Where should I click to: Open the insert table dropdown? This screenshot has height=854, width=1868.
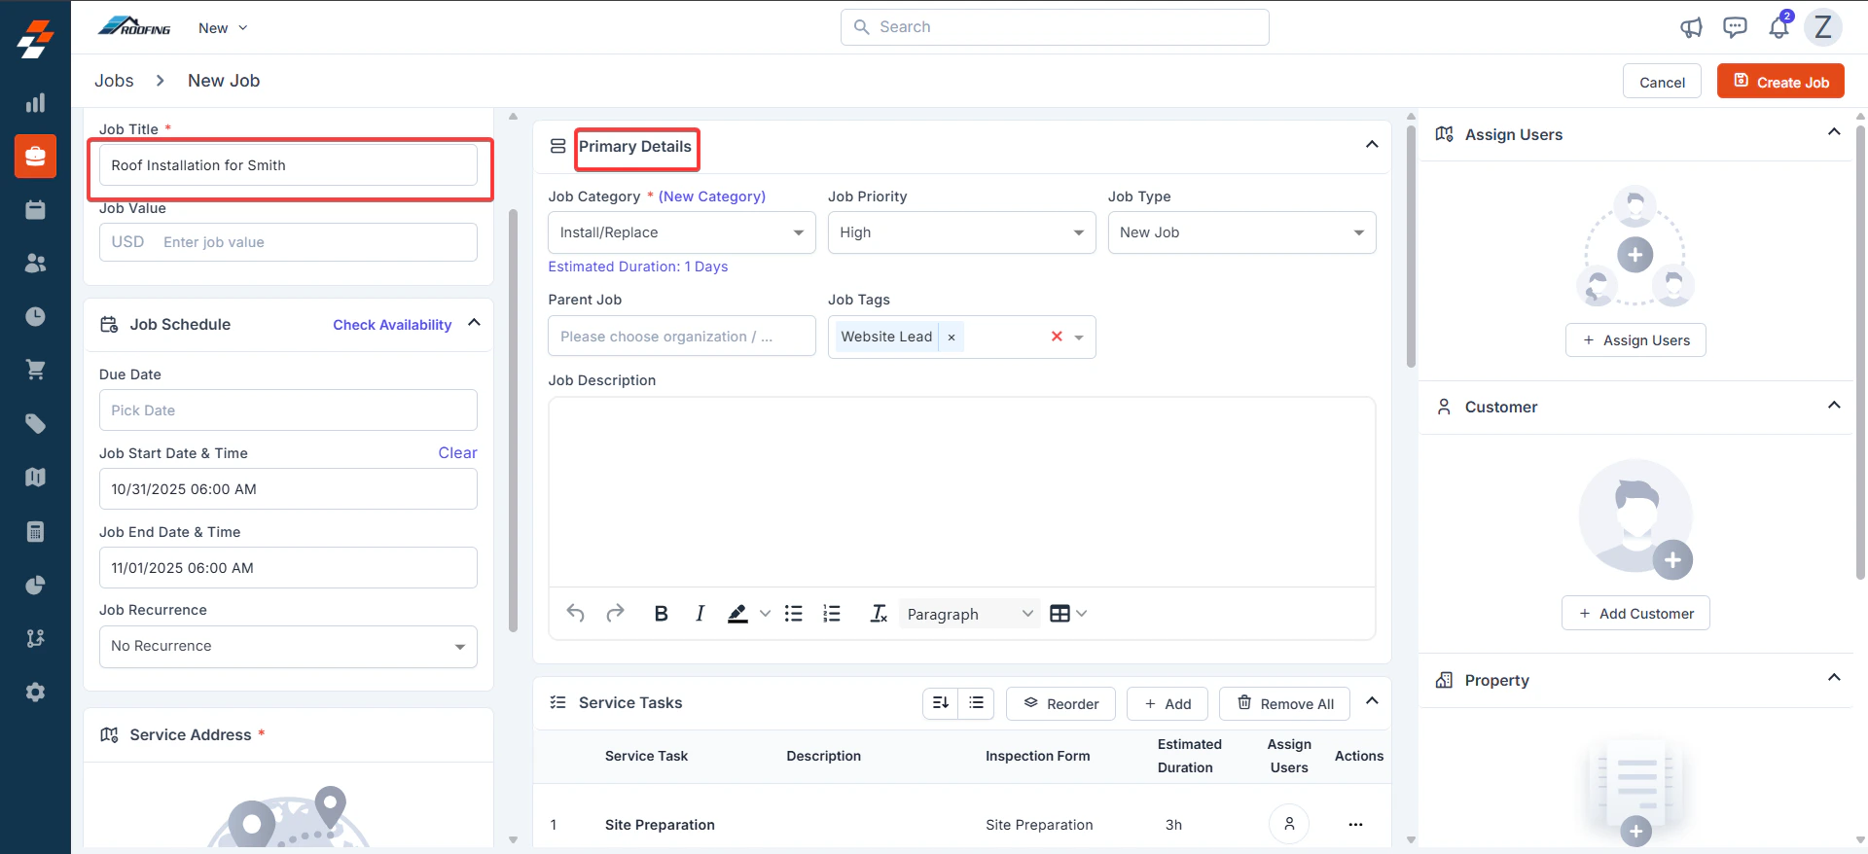1068,614
